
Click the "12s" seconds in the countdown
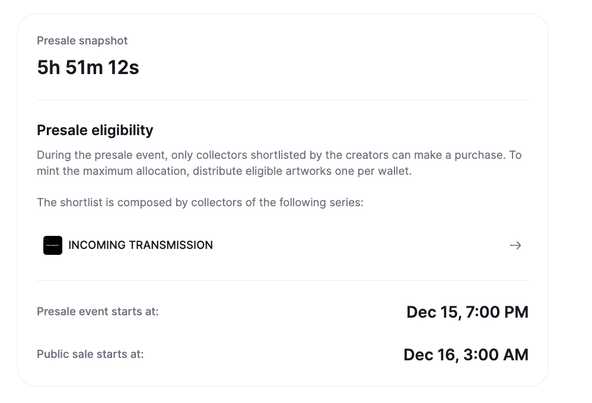[123, 68]
